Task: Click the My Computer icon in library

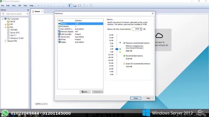Action: click(x=6, y=19)
